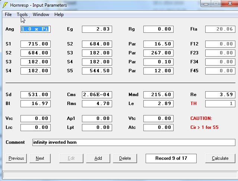238x181 pixels.
Task: Click the Comment label
Action: point(15,142)
